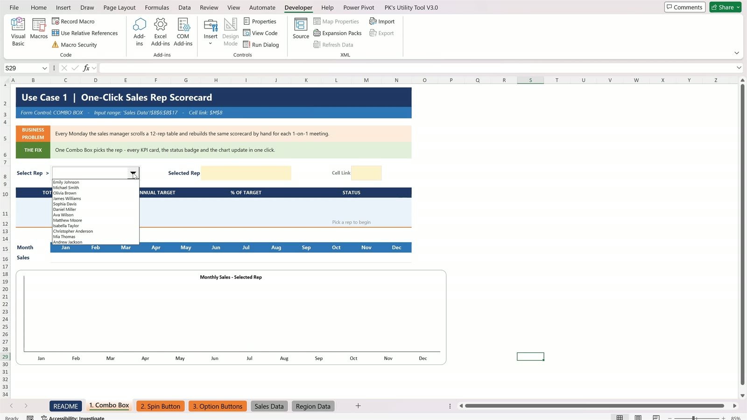
Task: Select the column S header
Action: 530,80
